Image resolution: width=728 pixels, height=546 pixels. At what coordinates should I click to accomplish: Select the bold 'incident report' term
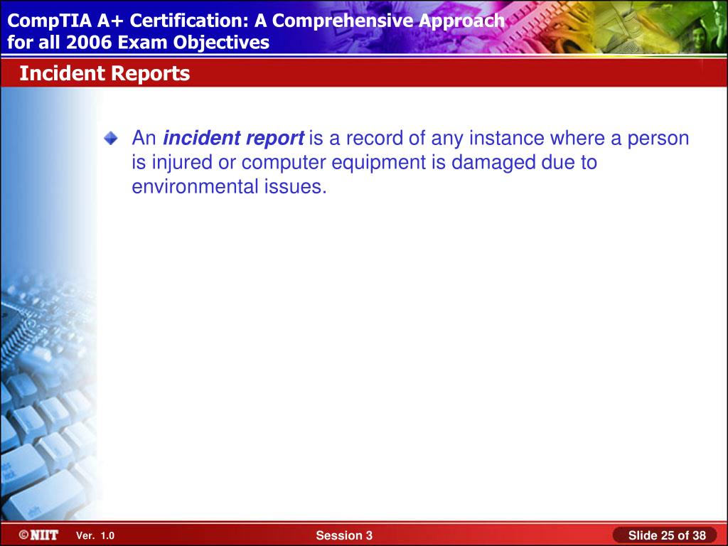pos(233,139)
